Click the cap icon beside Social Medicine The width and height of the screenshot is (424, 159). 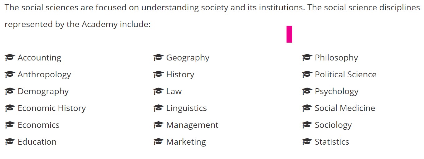307,108
